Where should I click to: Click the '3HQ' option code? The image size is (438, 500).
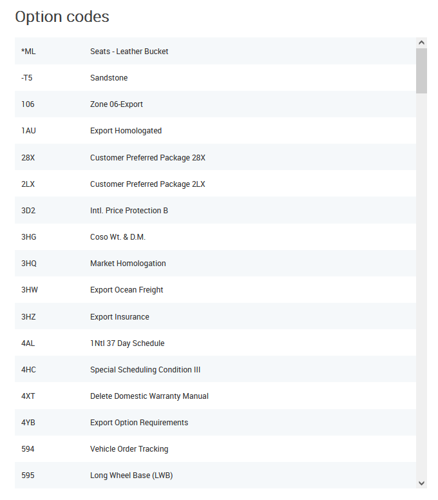29,264
